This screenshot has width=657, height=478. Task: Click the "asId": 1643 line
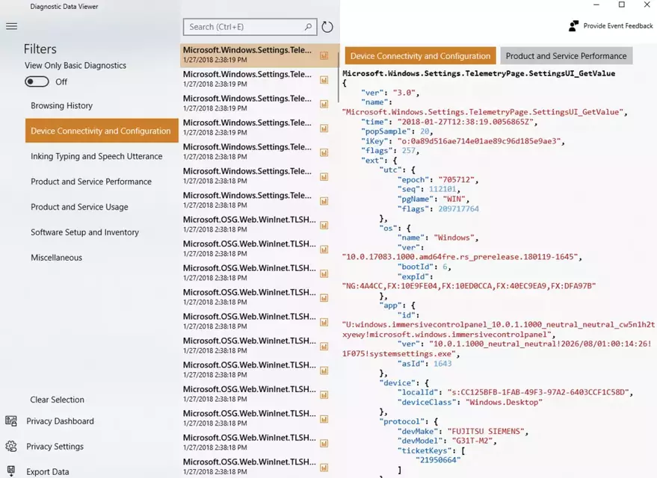pyautogui.click(x=424, y=363)
